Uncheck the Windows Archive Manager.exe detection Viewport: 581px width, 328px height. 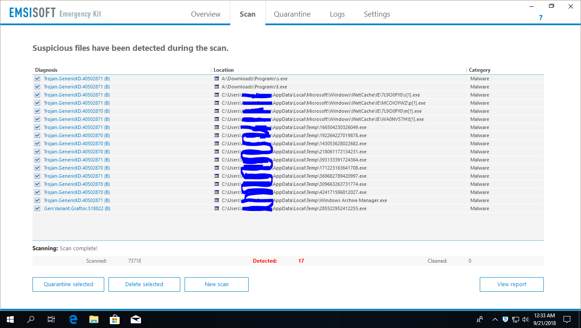click(x=38, y=200)
